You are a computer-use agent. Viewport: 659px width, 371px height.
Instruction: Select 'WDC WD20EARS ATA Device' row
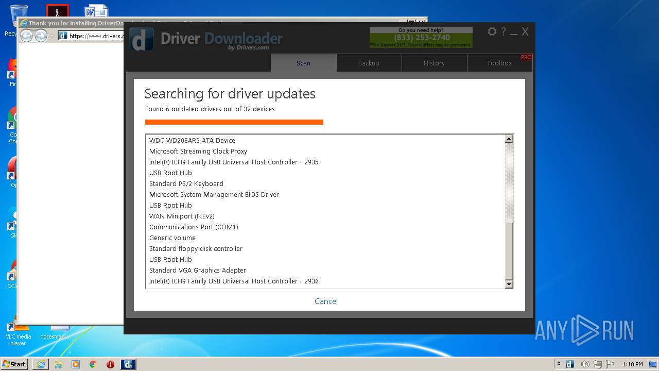[x=325, y=140]
